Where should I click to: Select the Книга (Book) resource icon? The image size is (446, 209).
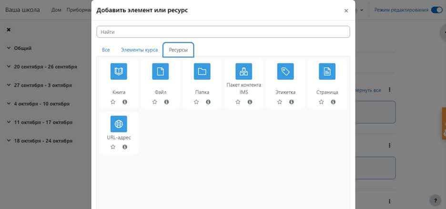119,72
